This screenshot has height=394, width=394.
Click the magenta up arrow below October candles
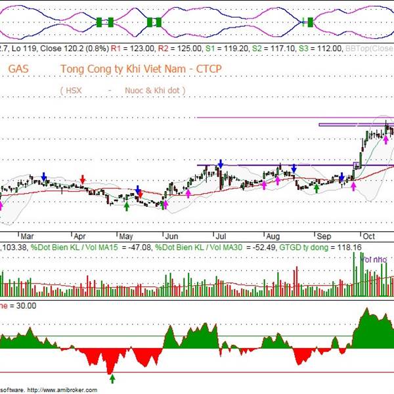click(x=385, y=140)
